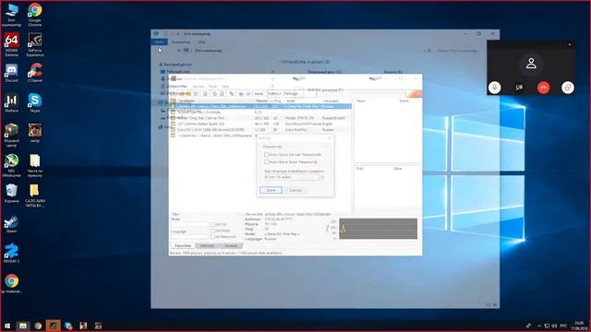Open the samp desktop shortcut

coord(35,133)
